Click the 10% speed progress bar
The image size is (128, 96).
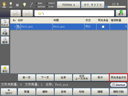[x=115, y=7]
